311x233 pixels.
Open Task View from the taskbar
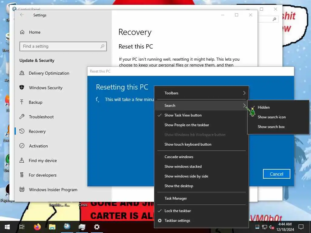point(22,227)
